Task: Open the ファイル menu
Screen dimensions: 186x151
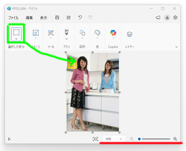Action: coord(14,18)
